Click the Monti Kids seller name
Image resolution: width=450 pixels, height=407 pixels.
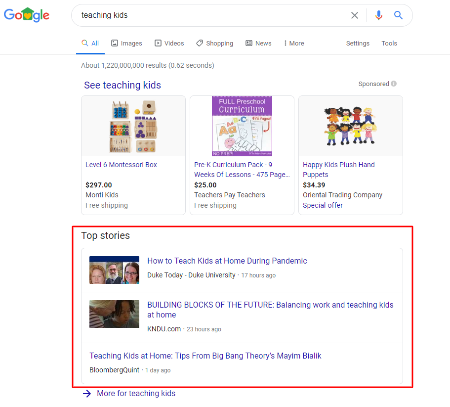point(102,195)
